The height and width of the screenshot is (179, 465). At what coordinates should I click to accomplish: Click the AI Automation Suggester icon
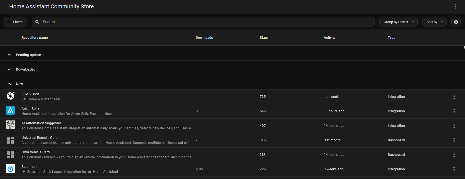pyautogui.click(x=10, y=125)
